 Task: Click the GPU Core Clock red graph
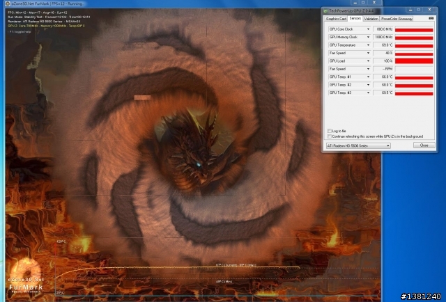414,29
